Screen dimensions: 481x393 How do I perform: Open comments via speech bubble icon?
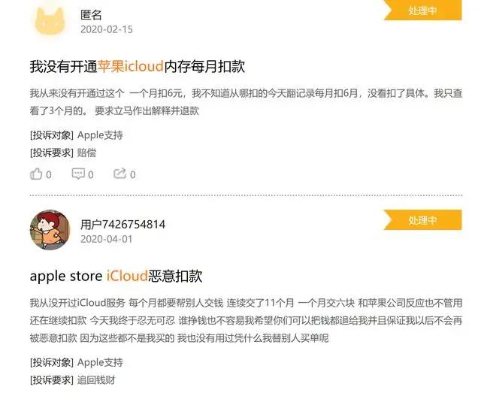click(x=78, y=174)
